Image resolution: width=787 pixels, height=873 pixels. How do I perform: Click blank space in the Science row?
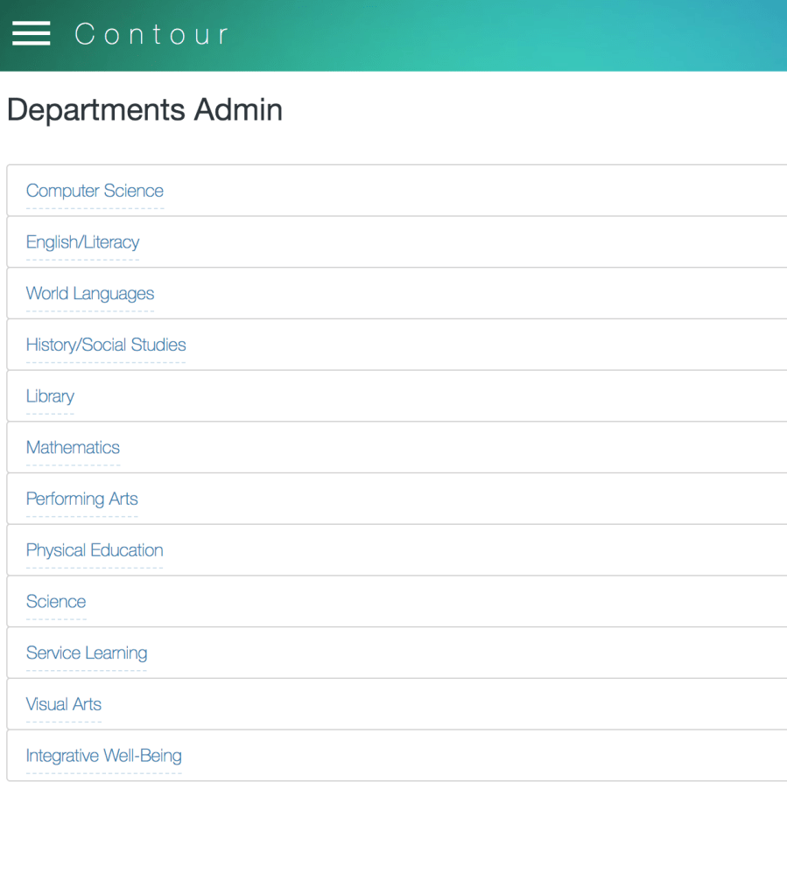coord(438,602)
